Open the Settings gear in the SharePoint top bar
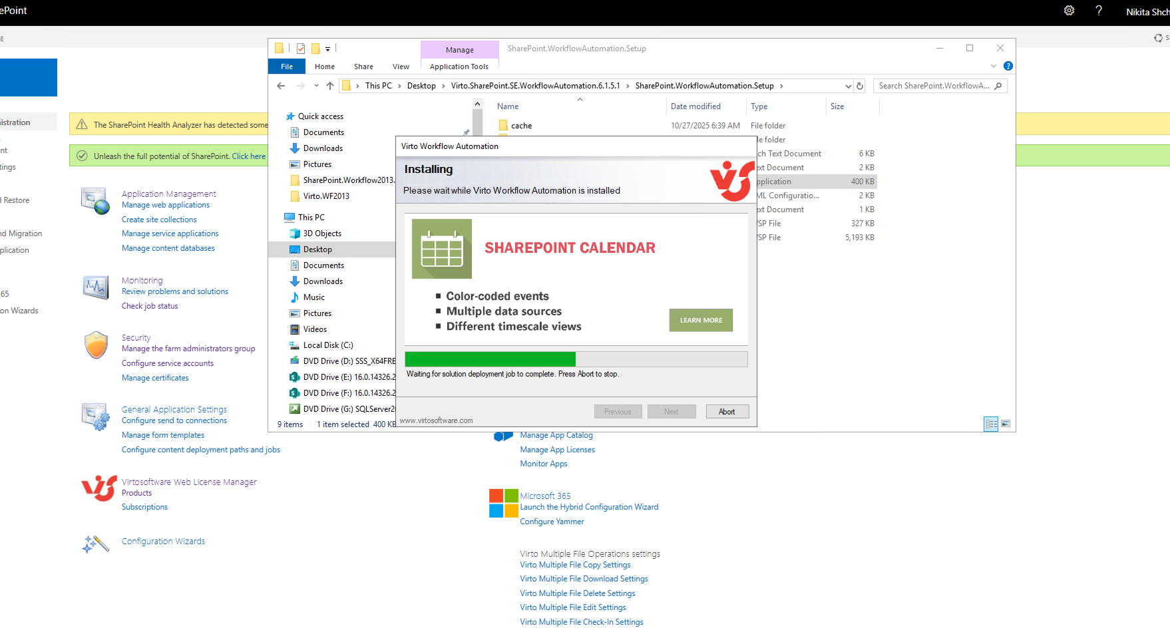 coord(1069,11)
